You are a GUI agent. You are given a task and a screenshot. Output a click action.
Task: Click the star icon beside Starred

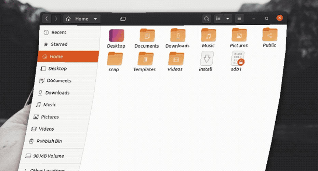tap(46, 44)
